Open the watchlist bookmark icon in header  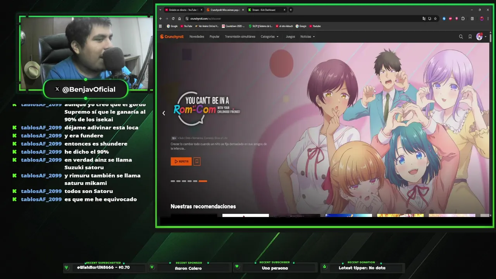click(470, 37)
